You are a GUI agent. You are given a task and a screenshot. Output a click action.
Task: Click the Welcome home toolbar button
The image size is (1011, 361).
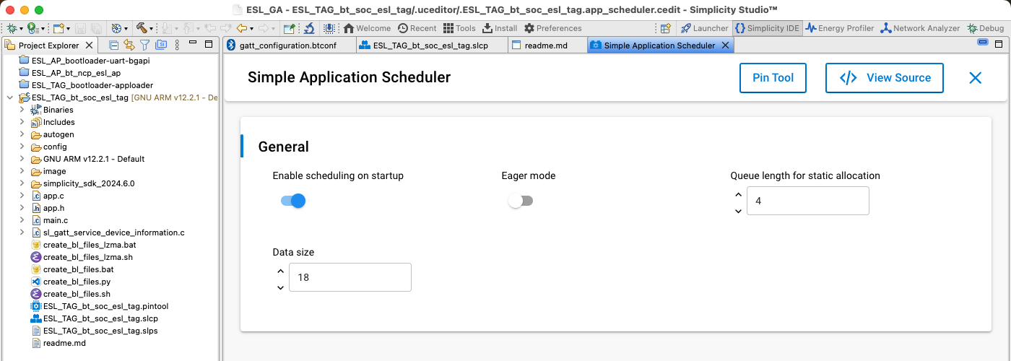pyautogui.click(x=367, y=28)
